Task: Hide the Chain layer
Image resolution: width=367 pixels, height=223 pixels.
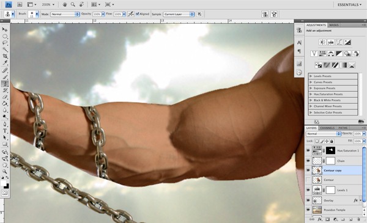Action: (308, 161)
